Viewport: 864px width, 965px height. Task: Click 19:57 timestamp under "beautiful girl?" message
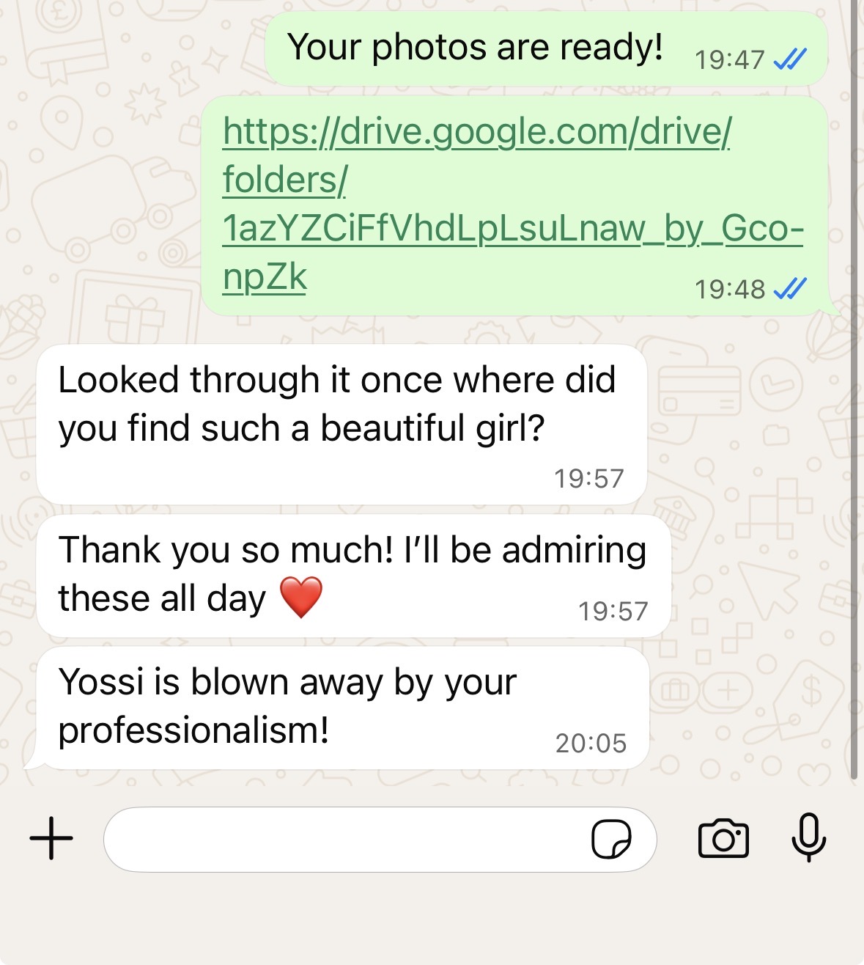pyautogui.click(x=588, y=478)
